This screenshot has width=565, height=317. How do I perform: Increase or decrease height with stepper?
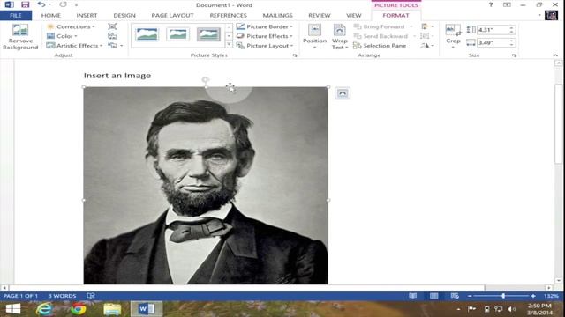[512, 30]
